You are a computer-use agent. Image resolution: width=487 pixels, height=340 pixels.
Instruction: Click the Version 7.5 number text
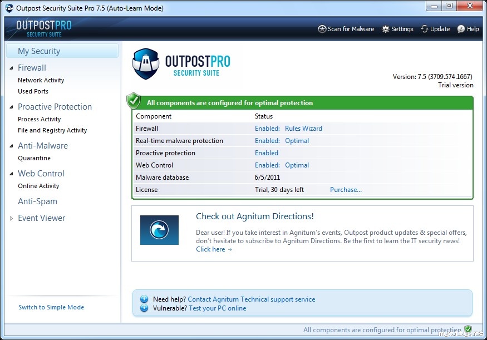click(432, 77)
